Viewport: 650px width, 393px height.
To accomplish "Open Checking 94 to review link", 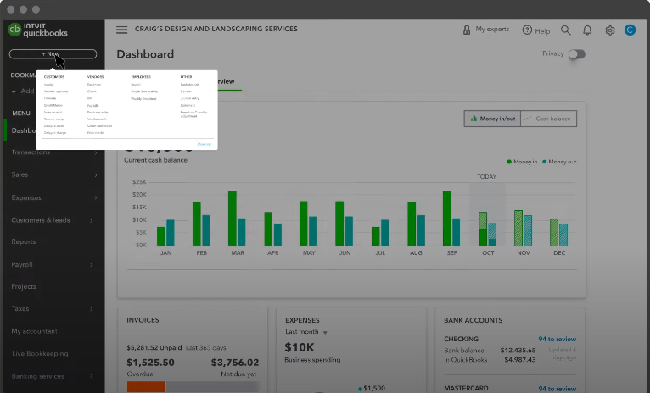I will [x=557, y=339].
